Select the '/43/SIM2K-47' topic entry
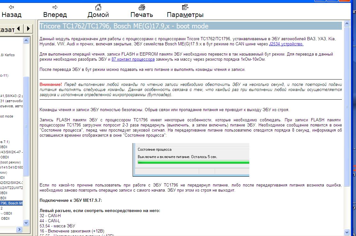This screenshot has height=236, width=356. (12, 152)
